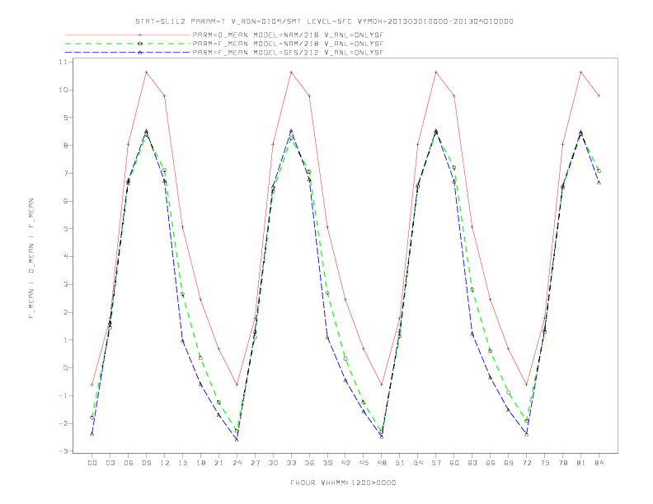Click blue GFS triangle marker at hour 00

pos(92,434)
